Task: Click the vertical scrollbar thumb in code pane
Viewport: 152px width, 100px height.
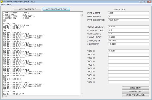Action: pyautogui.click(x=82, y=15)
